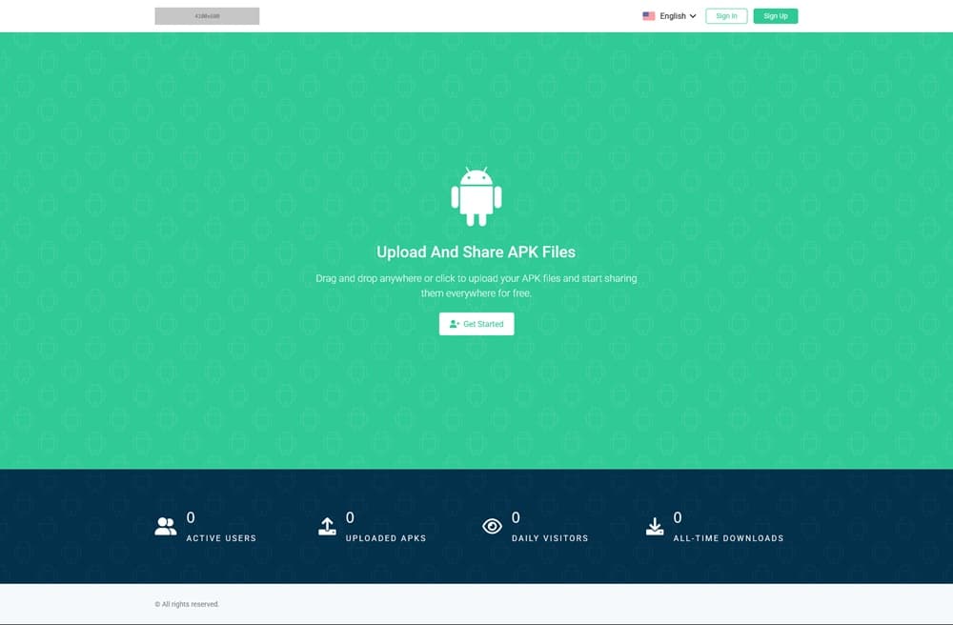The image size is (953, 625).
Task: Click the US flag icon
Action: point(649,16)
